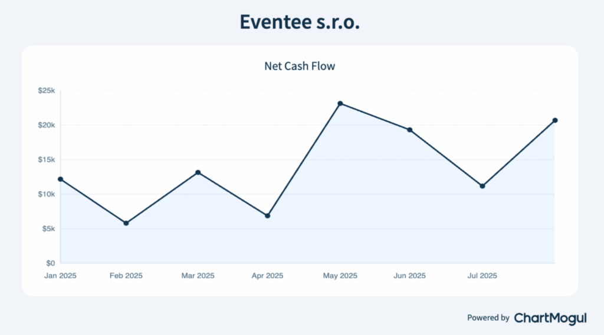
Task: Click the May 2025 peak data point
Action: point(340,104)
